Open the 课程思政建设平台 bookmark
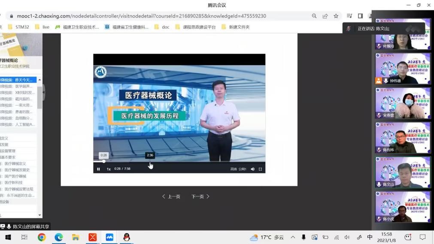This screenshot has height=244, width=434. click(195, 27)
